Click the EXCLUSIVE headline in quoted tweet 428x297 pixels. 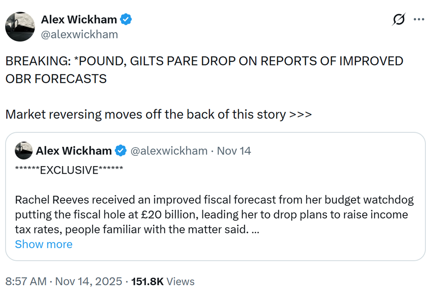pyautogui.click(x=68, y=170)
